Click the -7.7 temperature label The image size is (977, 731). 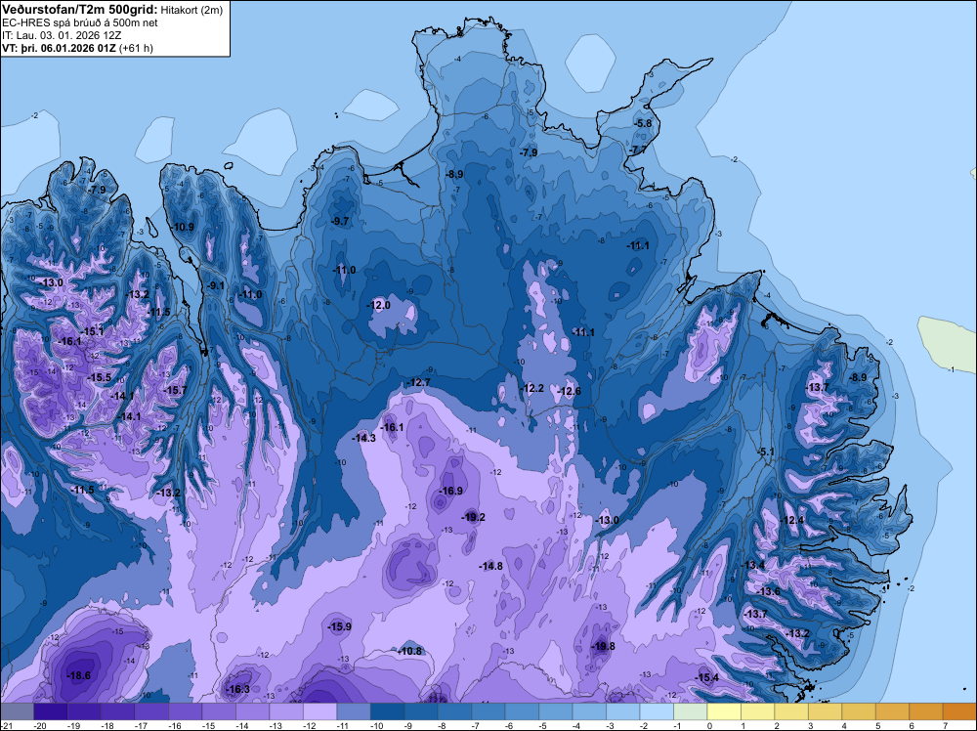638,150
